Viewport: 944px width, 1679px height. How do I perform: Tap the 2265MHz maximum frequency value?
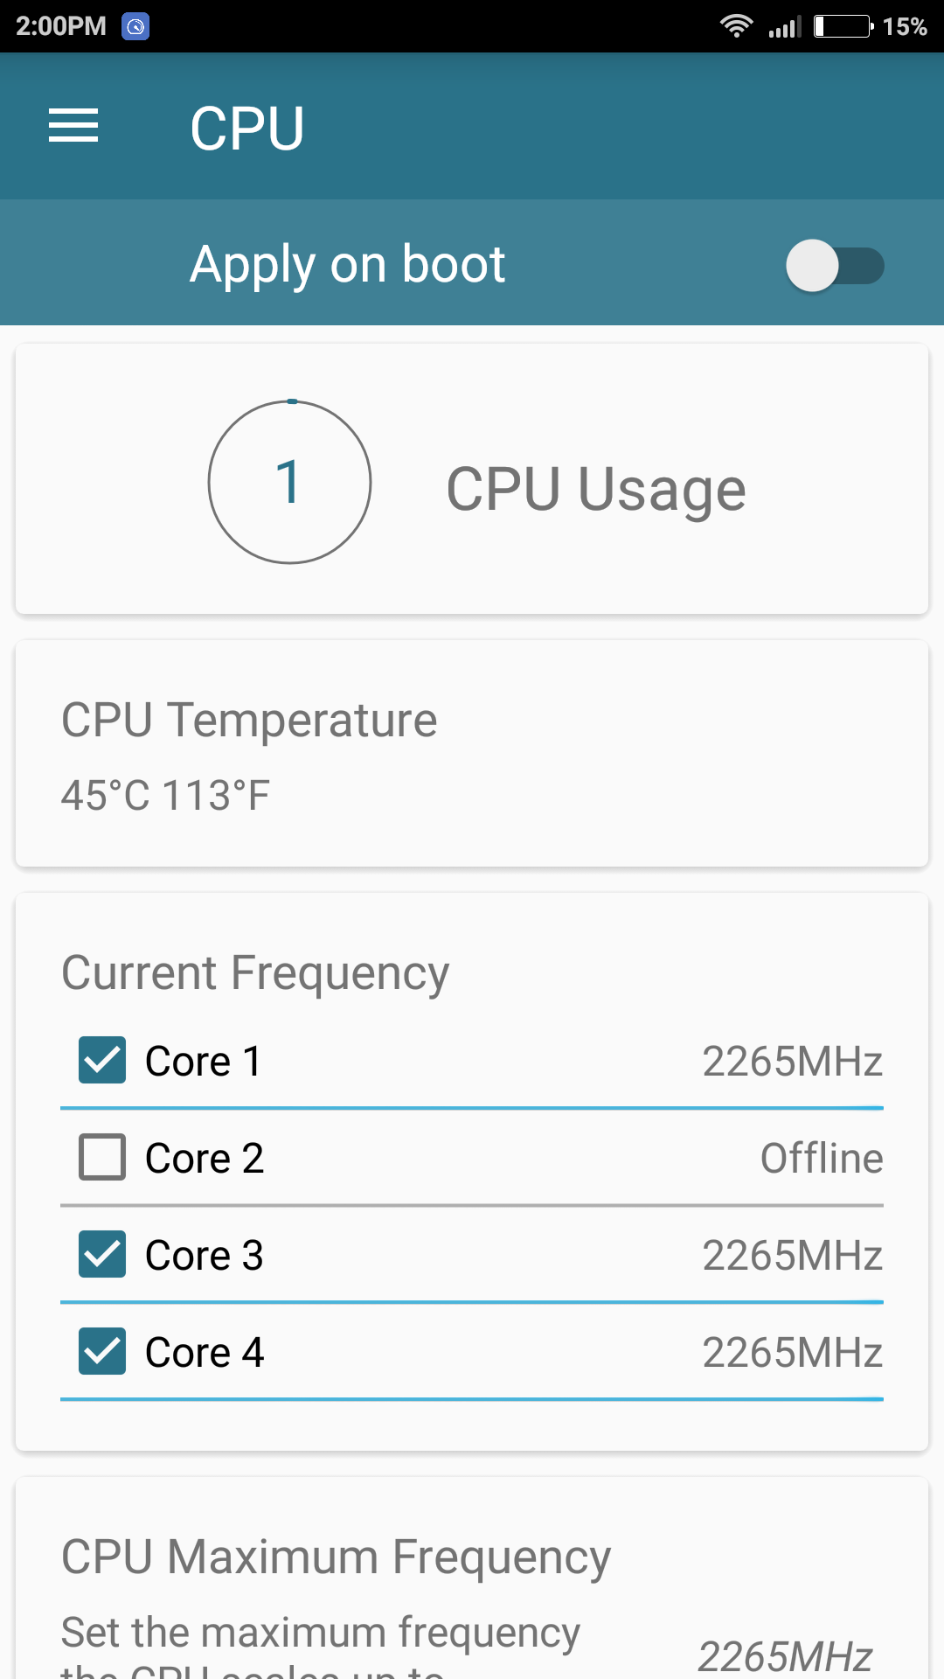tap(784, 1656)
